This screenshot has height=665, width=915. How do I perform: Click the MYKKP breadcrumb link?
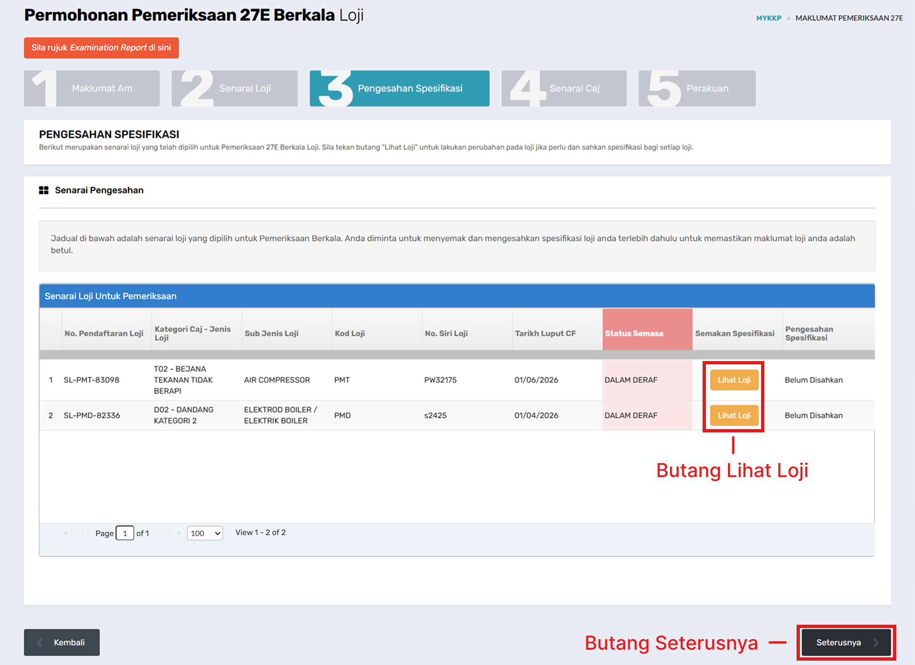click(x=768, y=18)
